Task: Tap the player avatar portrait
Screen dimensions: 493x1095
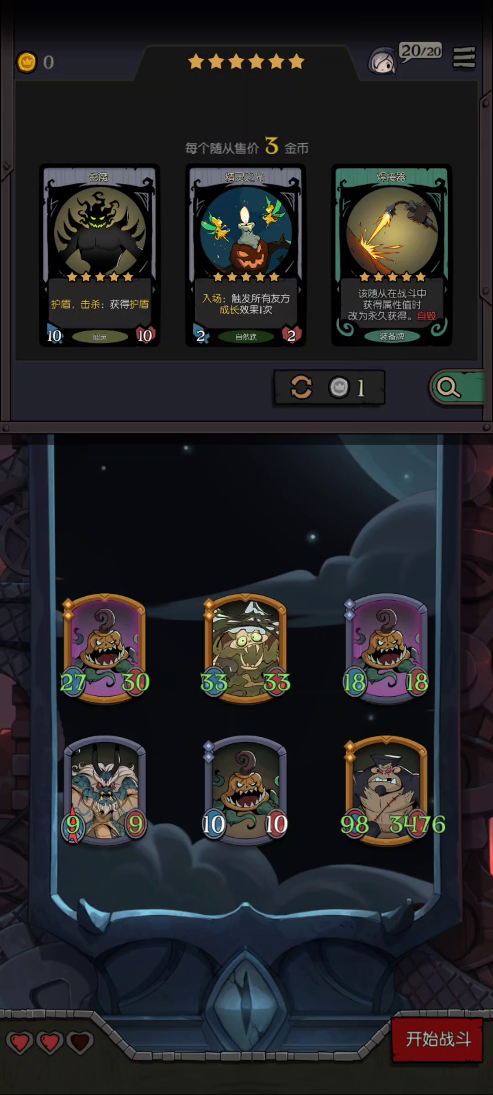Action: 382,61
